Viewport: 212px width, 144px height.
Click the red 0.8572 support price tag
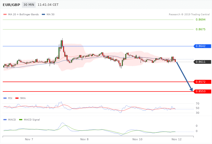pos(203,82)
